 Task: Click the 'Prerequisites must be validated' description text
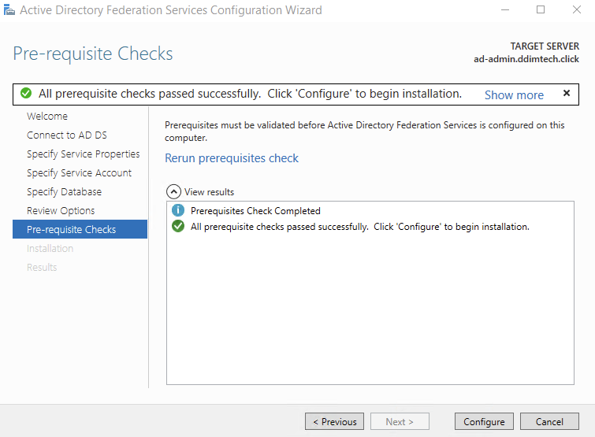pos(364,131)
